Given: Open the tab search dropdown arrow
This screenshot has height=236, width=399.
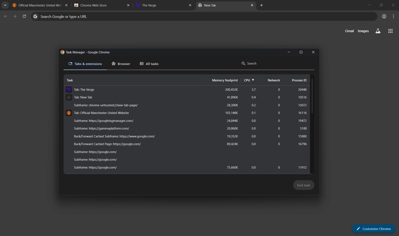Looking at the screenshot, I should click(x=5, y=5).
